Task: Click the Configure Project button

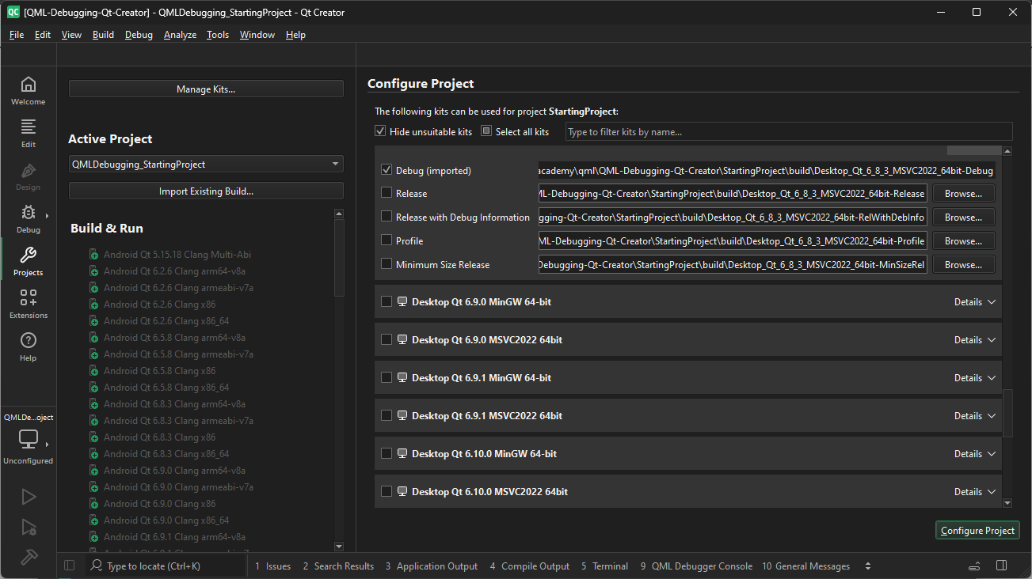Action: point(977,530)
